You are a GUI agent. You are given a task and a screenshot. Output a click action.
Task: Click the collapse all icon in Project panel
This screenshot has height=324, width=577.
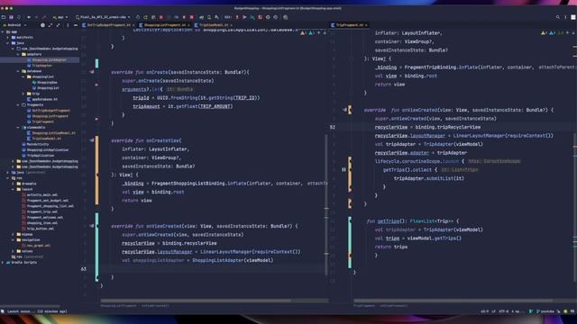tap(58, 25)
